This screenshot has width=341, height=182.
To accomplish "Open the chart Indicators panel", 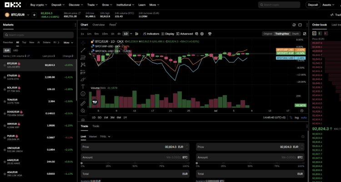I will [151, 34].
